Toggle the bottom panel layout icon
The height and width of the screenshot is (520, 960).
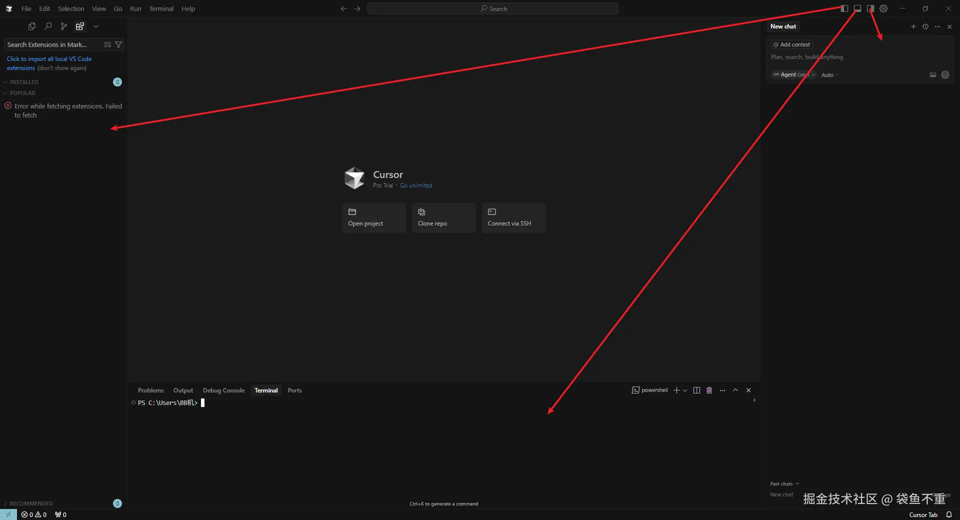[857, 8]
